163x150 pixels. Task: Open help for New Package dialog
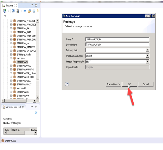[x=67, y=84]
